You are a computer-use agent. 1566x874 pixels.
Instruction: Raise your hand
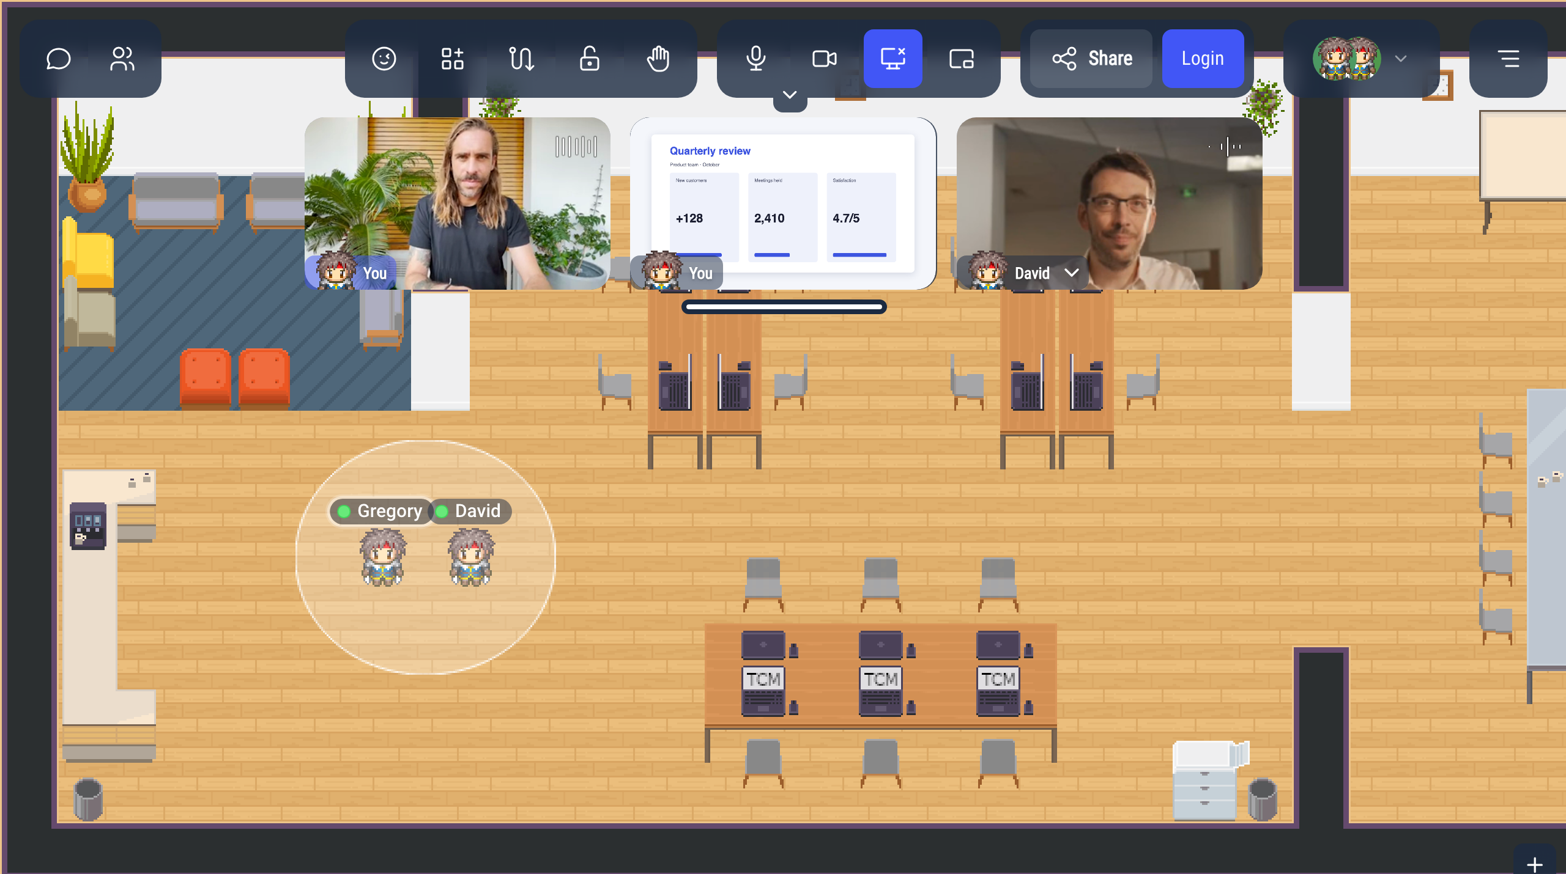coord(658,59)
